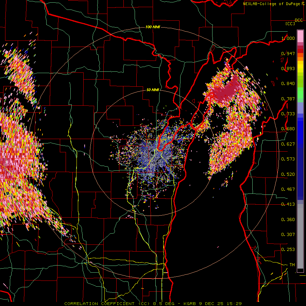
Task: Click the 0.520 legend value
Action: [x=288, y=174]
